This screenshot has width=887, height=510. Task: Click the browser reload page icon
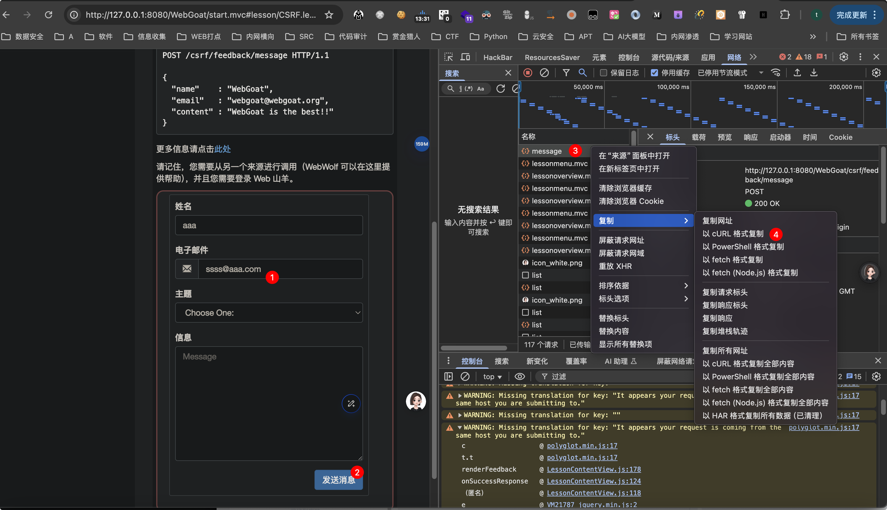click(x=49, y=15)
